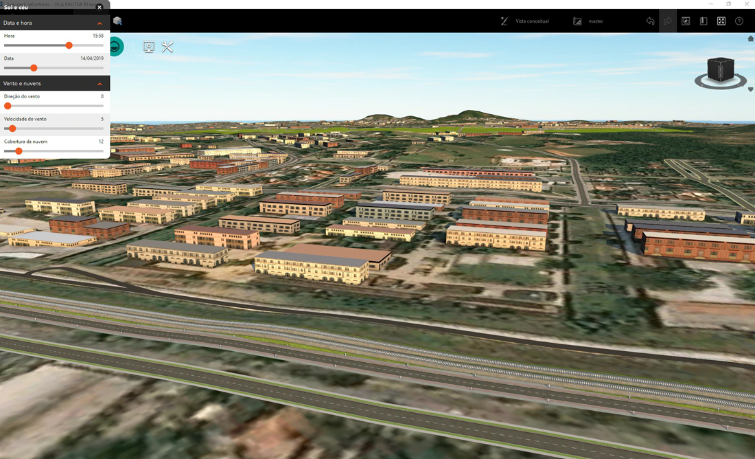Open the presentation monitor tool
Image resolution: width=755 pixels, height=459 pixels.
click(149, 47)
